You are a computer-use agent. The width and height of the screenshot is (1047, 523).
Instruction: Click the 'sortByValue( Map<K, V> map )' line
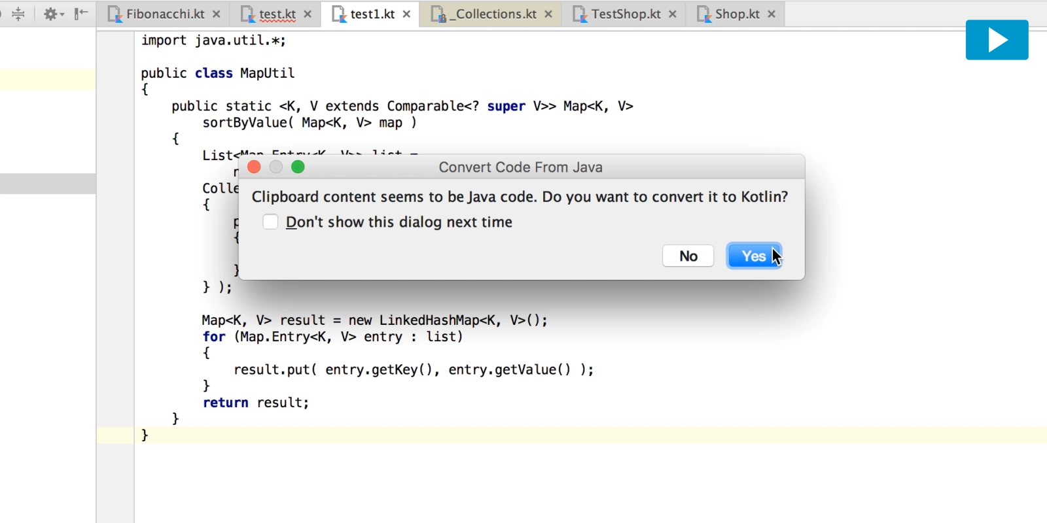click(310, 123)
